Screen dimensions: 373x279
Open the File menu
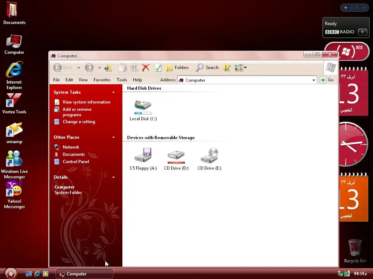tap(56, 80)
